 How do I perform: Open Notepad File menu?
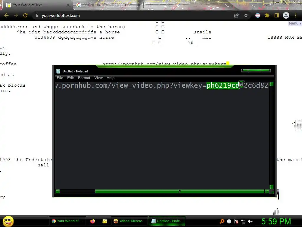pyautogui.click(x=60, y=78)
